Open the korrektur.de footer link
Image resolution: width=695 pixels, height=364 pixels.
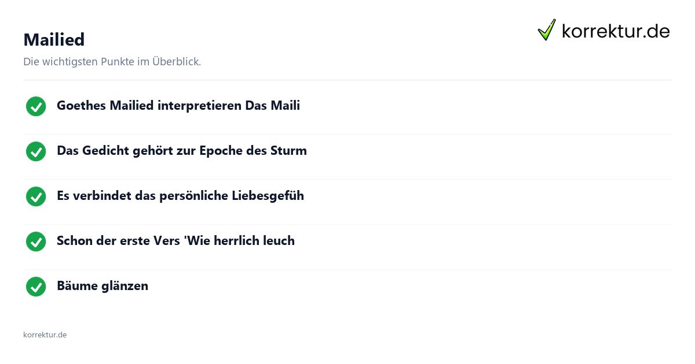tap(45, 335)
